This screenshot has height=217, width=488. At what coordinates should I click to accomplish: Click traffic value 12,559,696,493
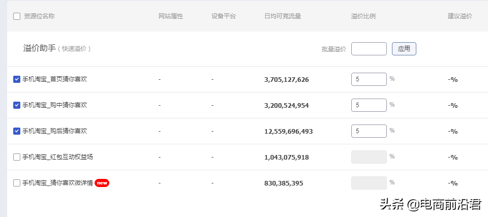point(289,132)
